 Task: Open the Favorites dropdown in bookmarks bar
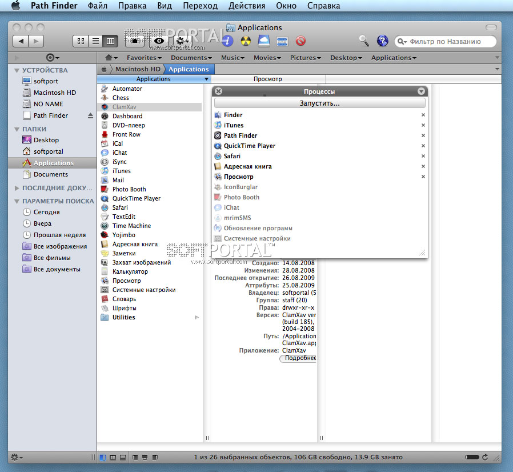click(144, 58)
